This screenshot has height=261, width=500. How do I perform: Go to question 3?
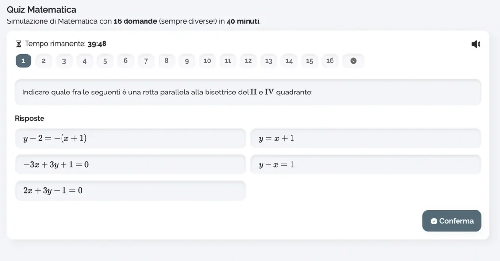64,61
